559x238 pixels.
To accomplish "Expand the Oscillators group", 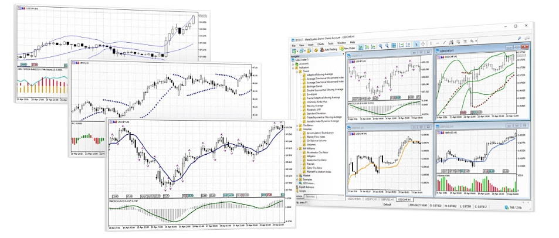I will [x=297, y=125].
